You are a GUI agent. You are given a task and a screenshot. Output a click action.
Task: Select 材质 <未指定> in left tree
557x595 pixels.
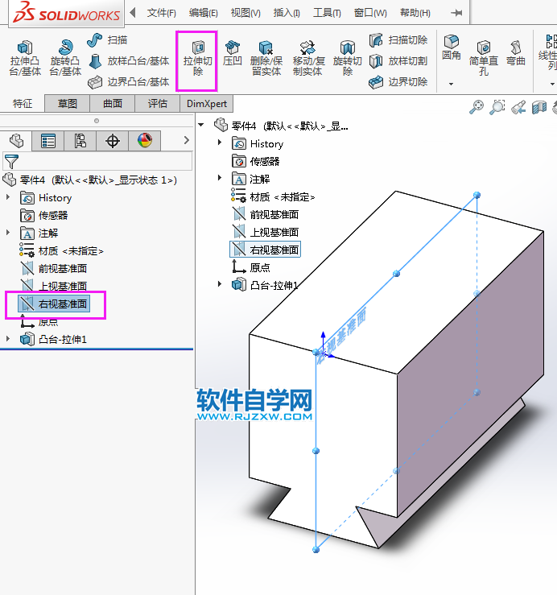pos(61,251)
